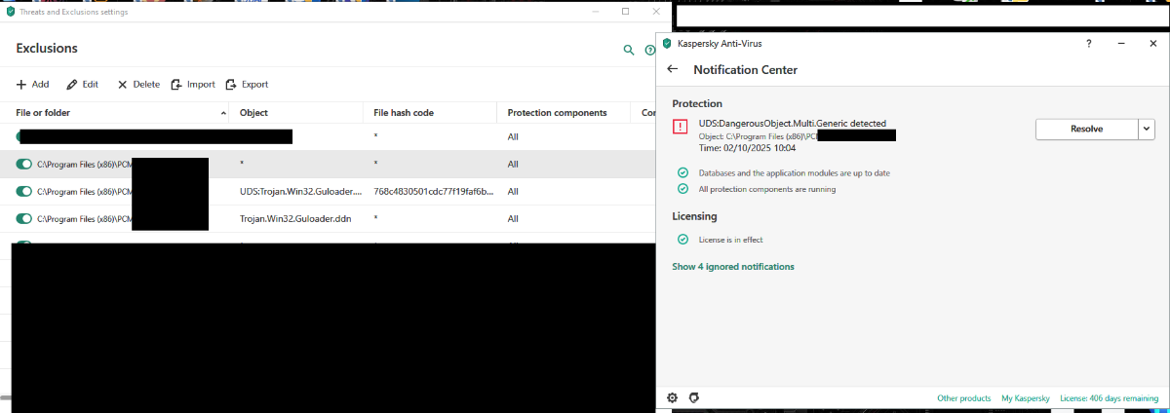Click All cell in the 768c4830 hash row
This screenshot has height=413, width=1170.
pyautogui.click(x=513, y=192)
